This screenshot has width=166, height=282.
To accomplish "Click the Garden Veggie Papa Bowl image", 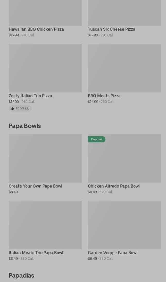I will pos(124,225).
